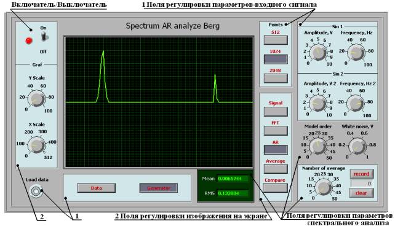
Task: Click the White noise knob
Action: point(357,146)
